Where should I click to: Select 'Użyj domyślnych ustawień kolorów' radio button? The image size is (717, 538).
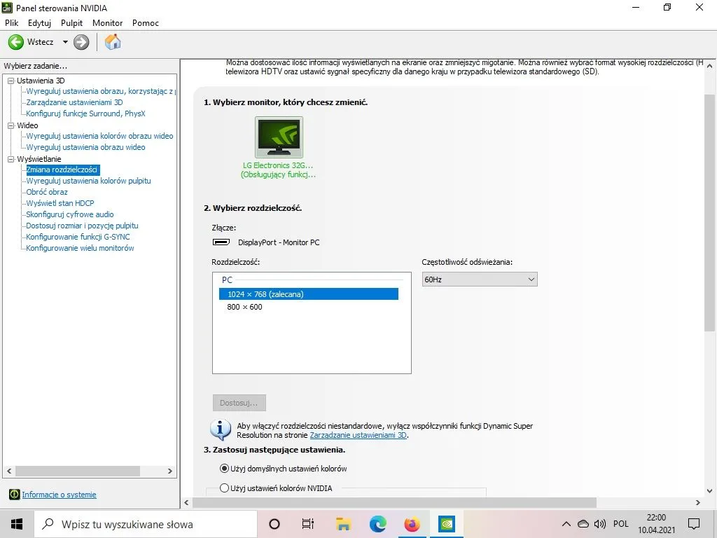(225, 469)
